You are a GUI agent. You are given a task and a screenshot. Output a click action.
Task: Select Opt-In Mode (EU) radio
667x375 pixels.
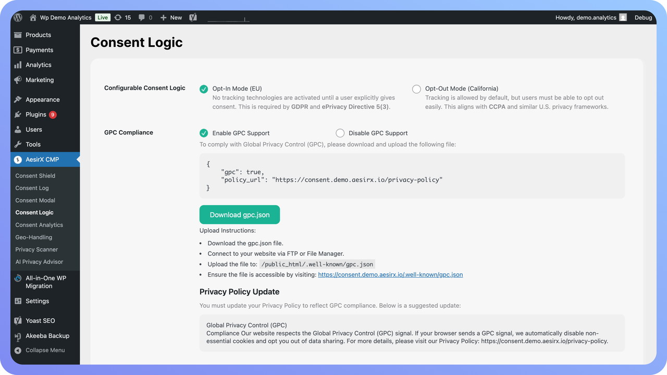click(x=204, y=89)
